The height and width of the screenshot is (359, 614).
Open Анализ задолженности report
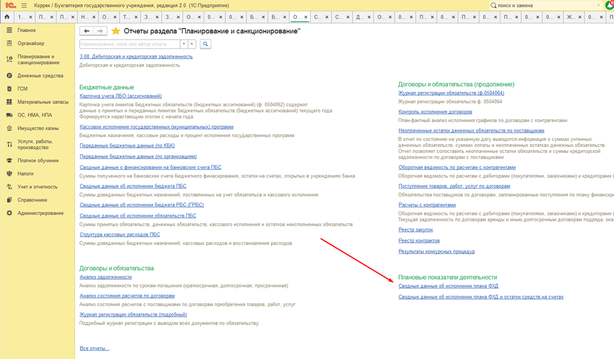click(106, 277)
